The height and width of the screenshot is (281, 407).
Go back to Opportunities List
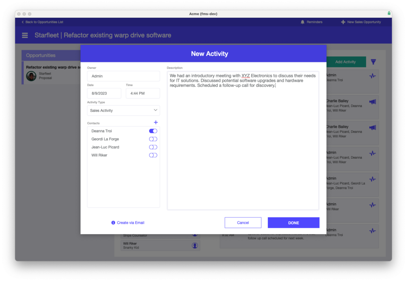pos(42,22)
